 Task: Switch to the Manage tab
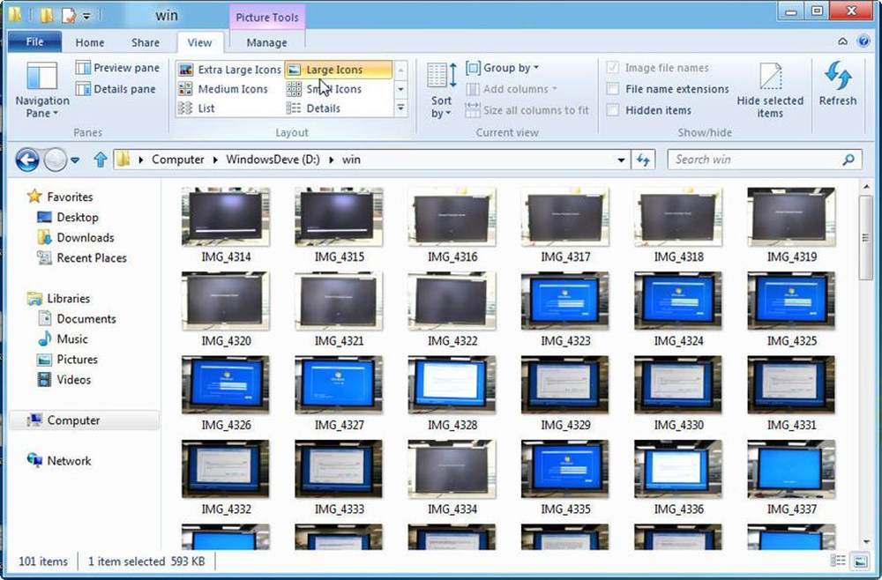click(266, 42)
